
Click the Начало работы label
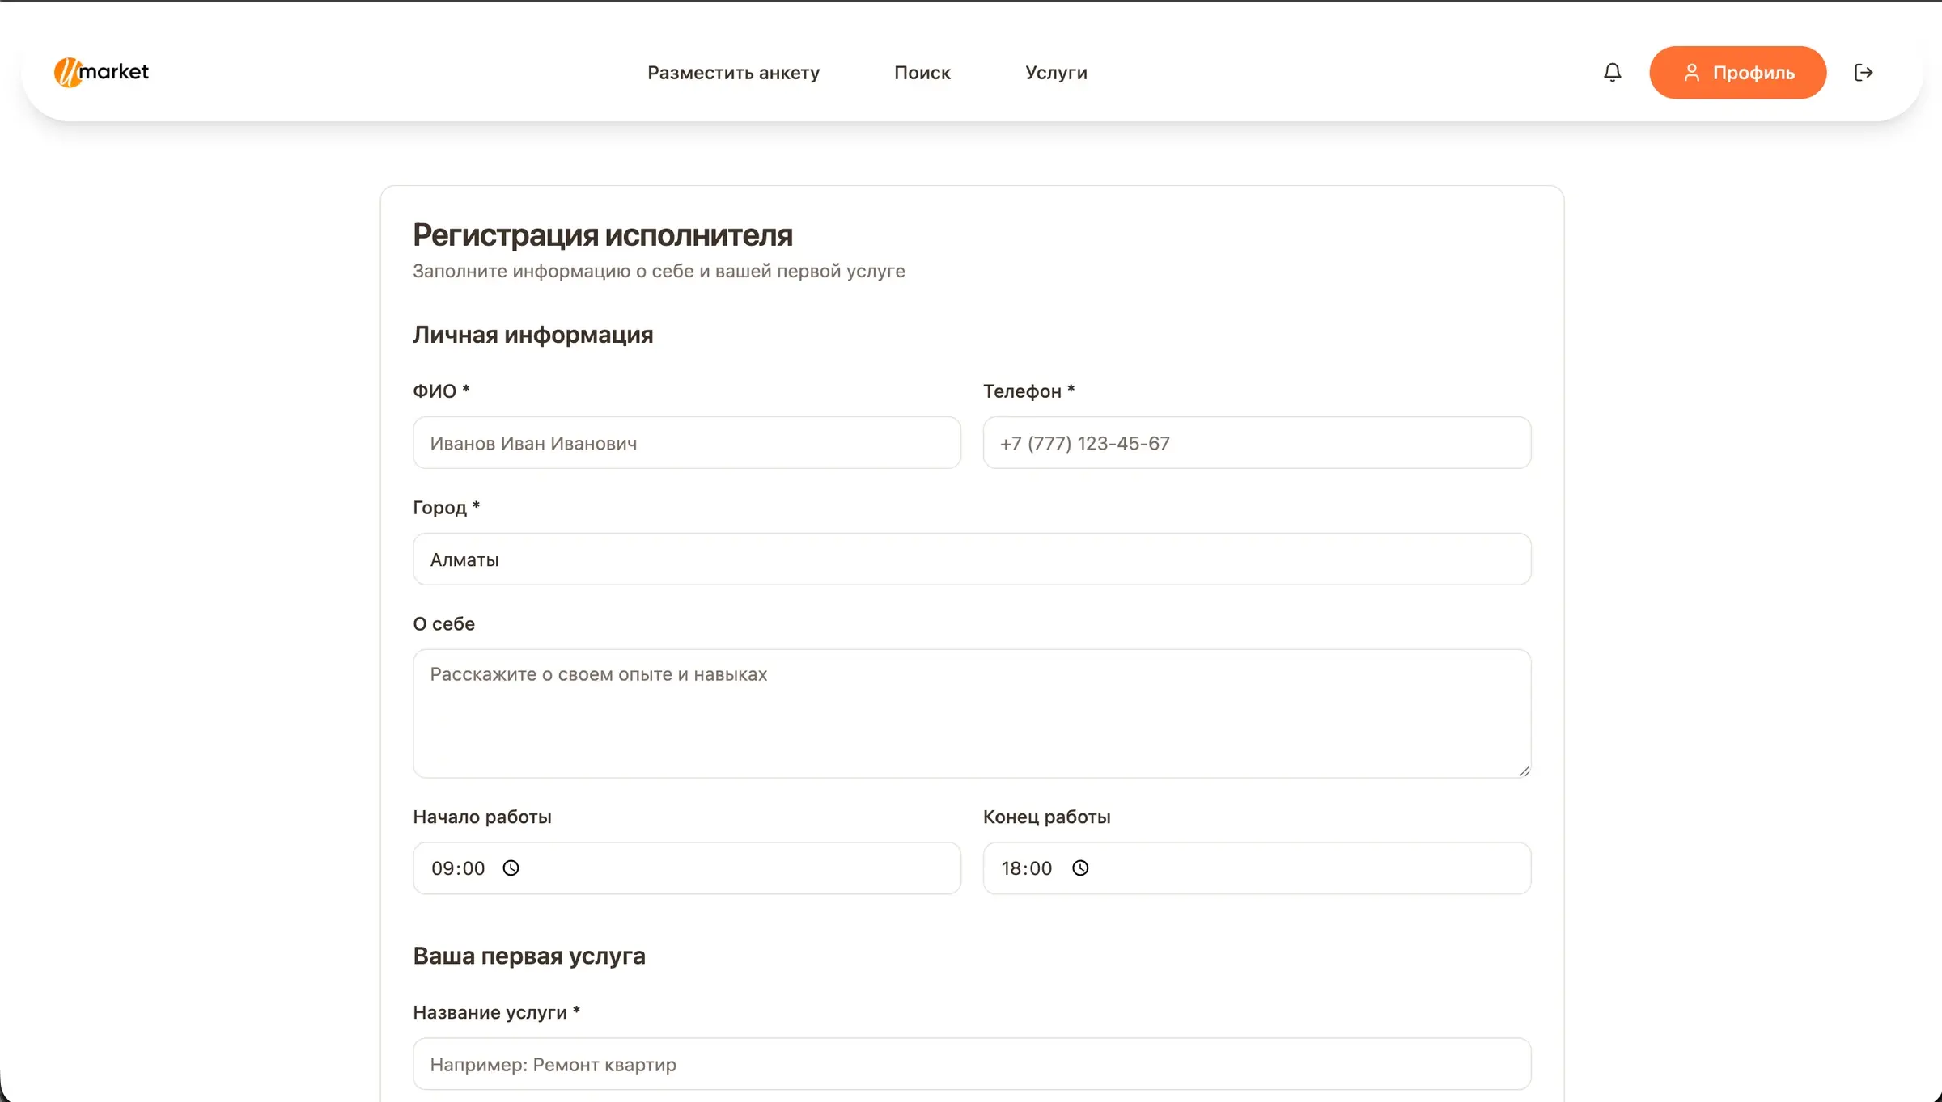(x=482, y=817)
